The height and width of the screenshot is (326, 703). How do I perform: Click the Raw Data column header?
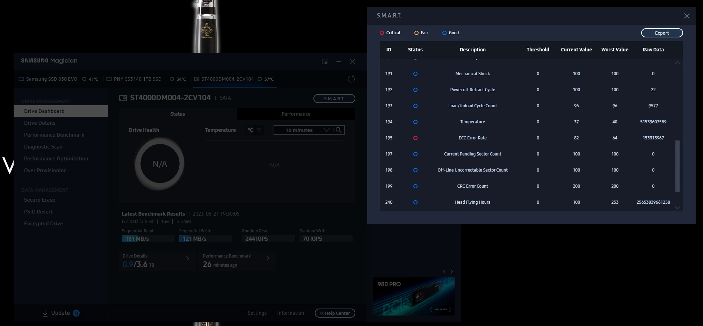(653, 50)
